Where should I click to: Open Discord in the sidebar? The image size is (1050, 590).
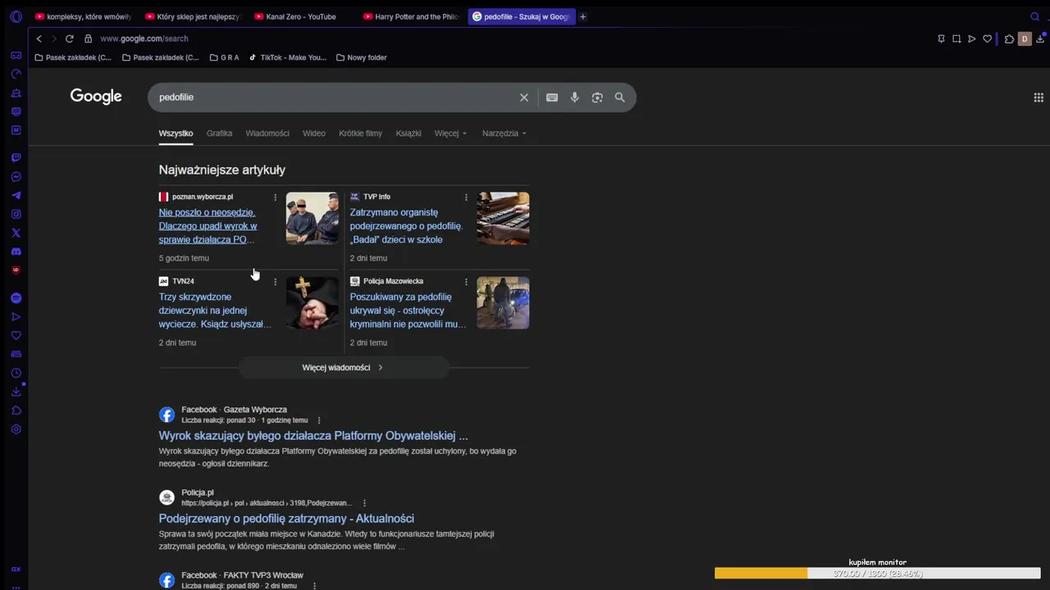[16, 252]
